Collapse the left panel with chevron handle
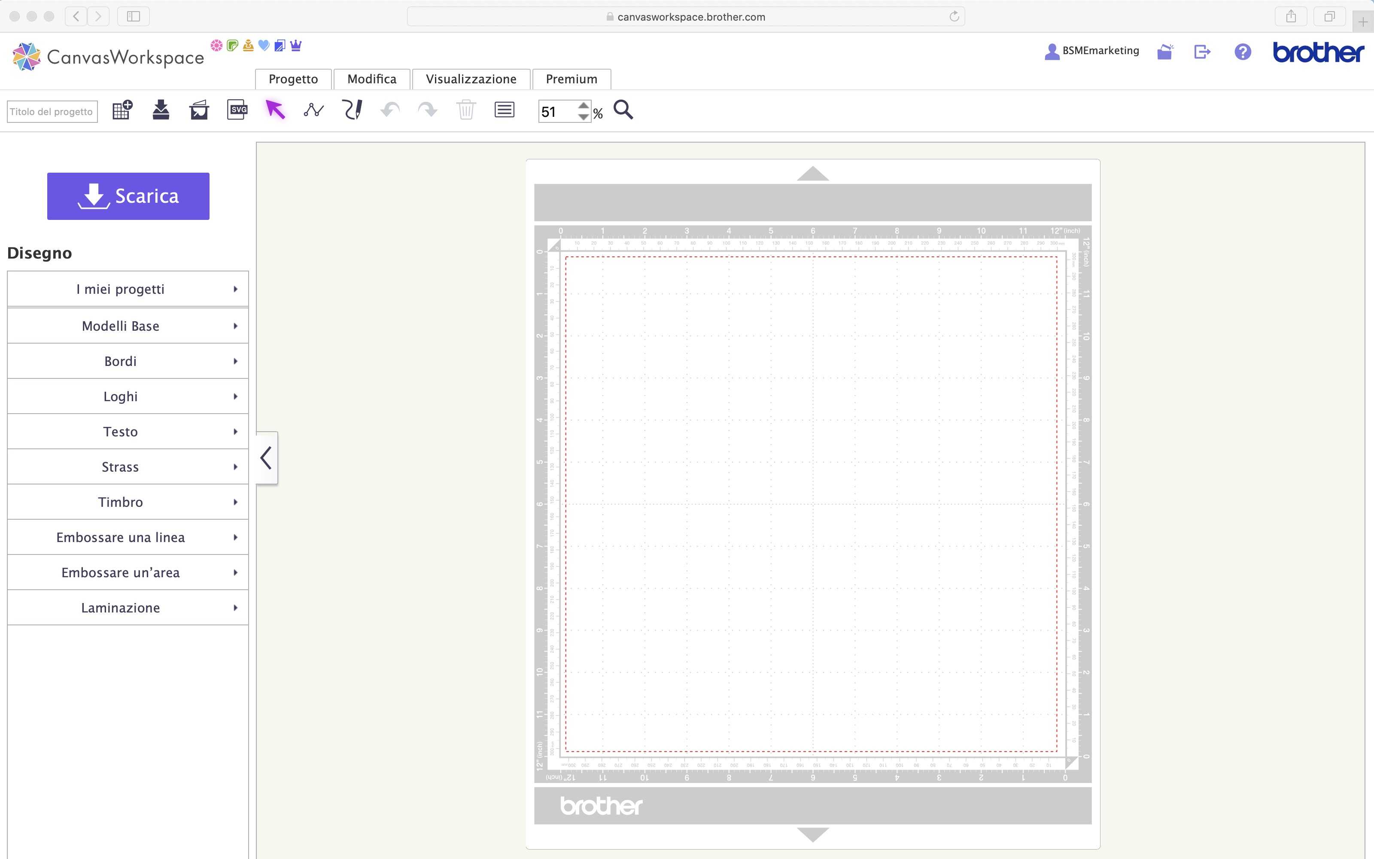 pyautogui.click(x=266, y=458)
